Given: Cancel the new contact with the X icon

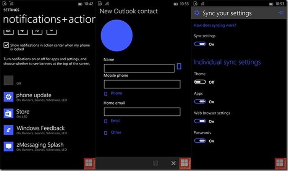Looking at the screenshot, I should click(173, 163).
